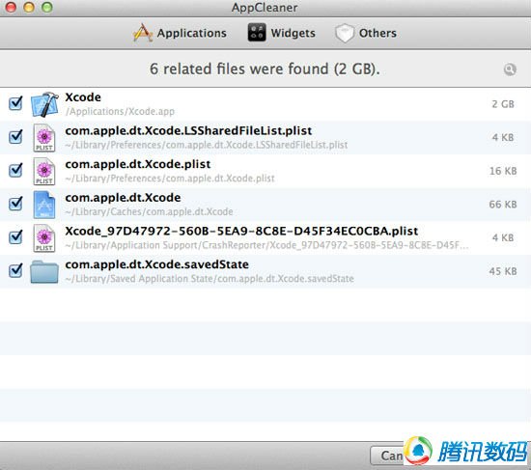Switch to the Others tab
Image resolution: width=531 pixels, height=470 pixels.
coord(366,33)
